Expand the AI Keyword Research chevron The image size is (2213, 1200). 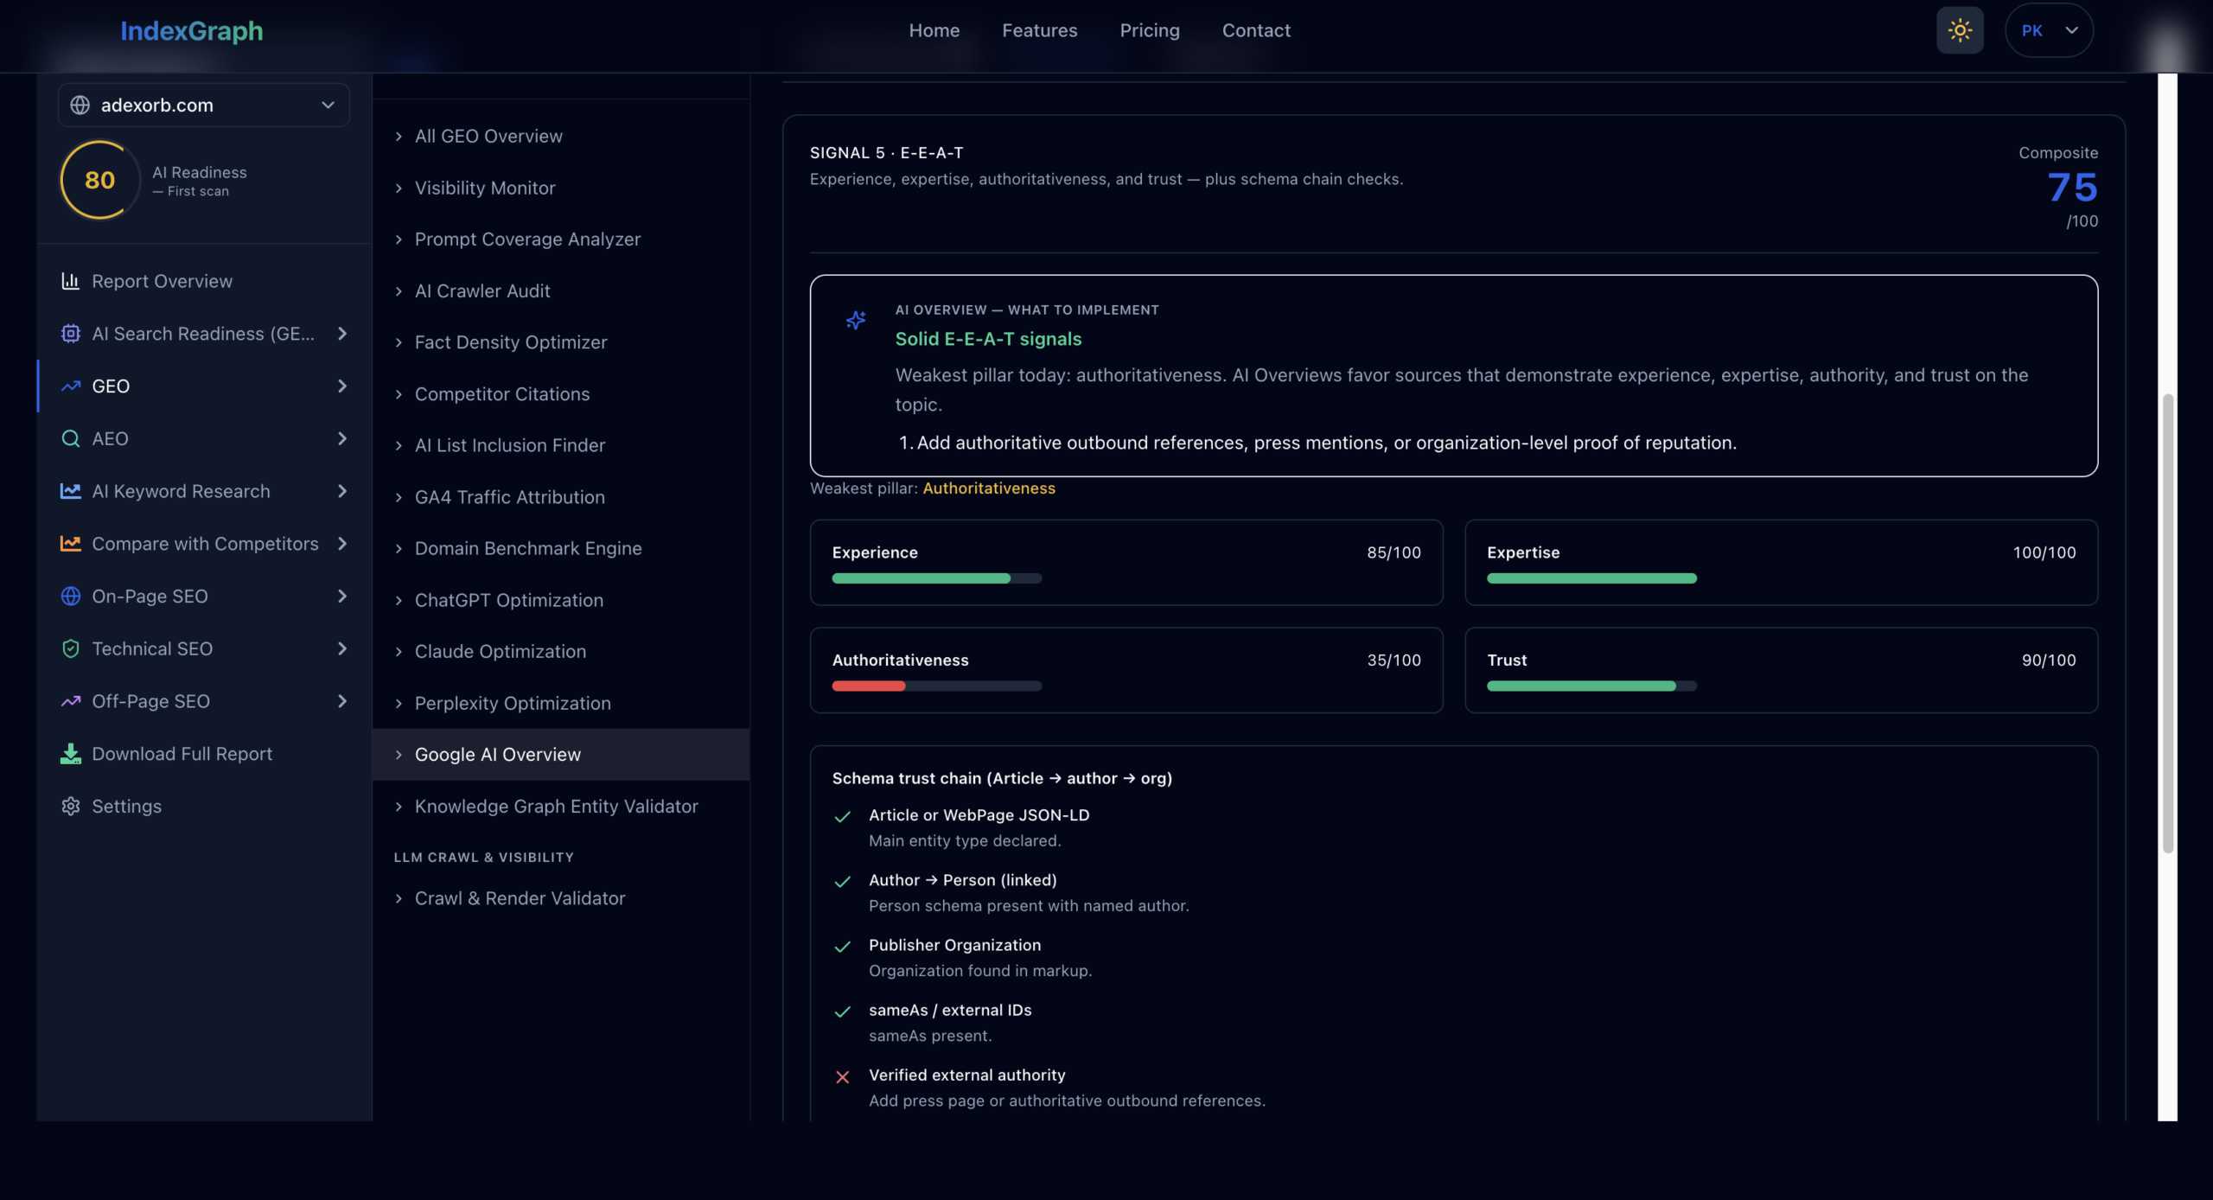coord(342,491)
